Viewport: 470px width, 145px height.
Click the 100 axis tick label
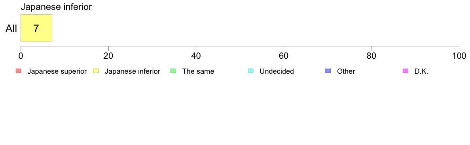tap(459, 56)
